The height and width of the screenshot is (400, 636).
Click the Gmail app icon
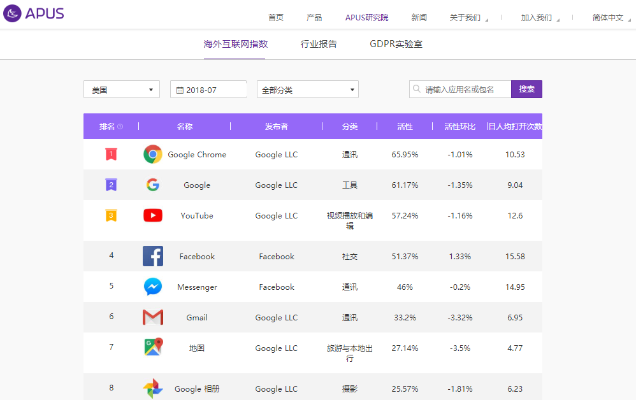pos(153,317)
